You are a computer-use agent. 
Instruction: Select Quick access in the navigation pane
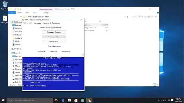[x=17, y=22]
